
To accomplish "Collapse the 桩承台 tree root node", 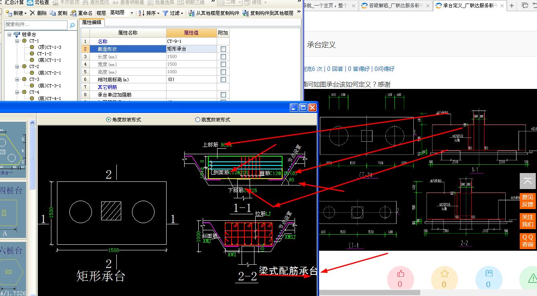I will point(9,34).
